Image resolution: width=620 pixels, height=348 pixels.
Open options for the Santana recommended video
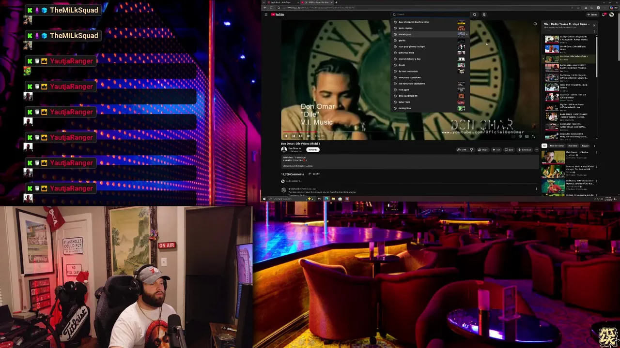[597, 167]
